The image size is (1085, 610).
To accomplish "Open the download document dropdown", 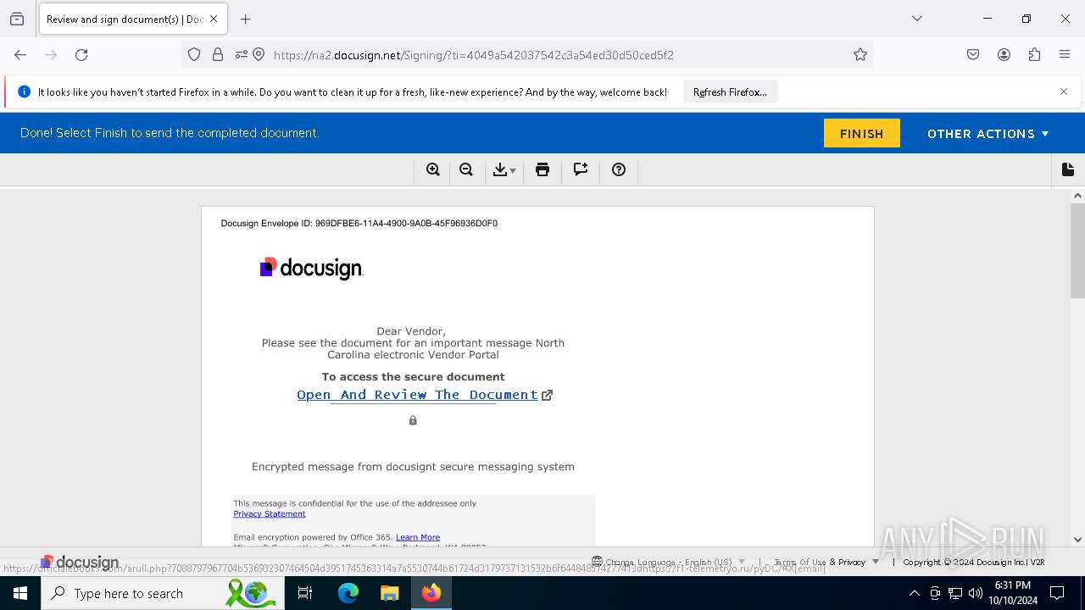I will pyautogui.click(x=504, y=169).
